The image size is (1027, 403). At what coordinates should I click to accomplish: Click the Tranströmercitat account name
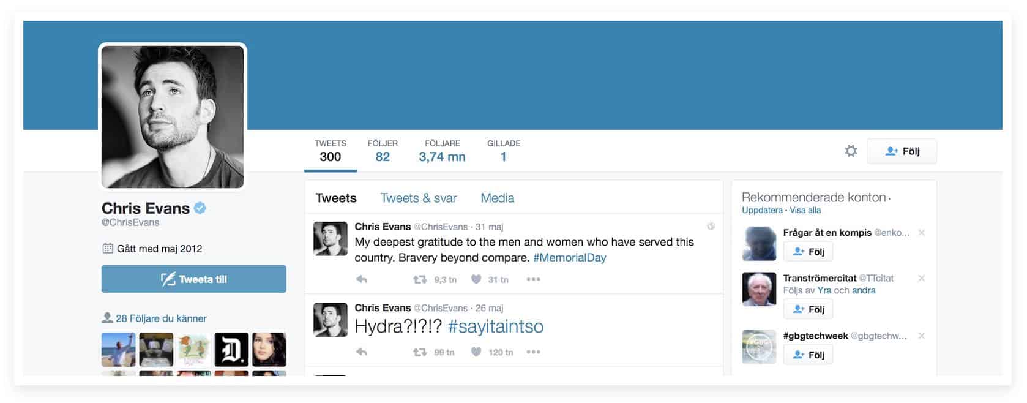[x=820, y=278]
